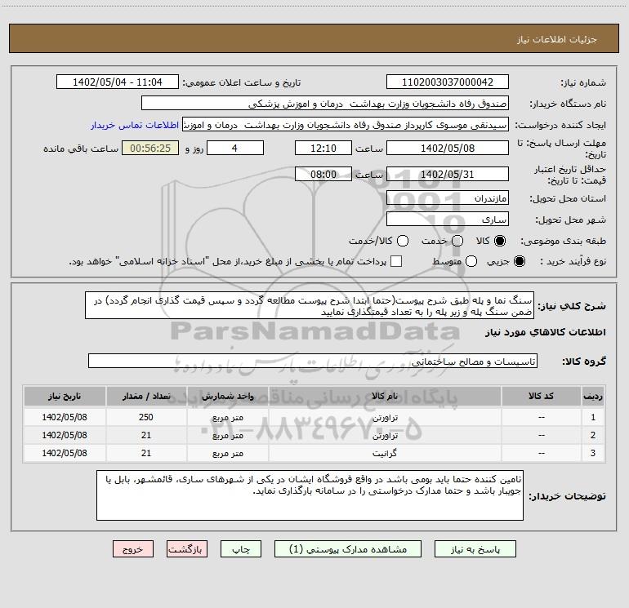Click متر مربع unit in row 1
The image size is (629, 608).
228,418
